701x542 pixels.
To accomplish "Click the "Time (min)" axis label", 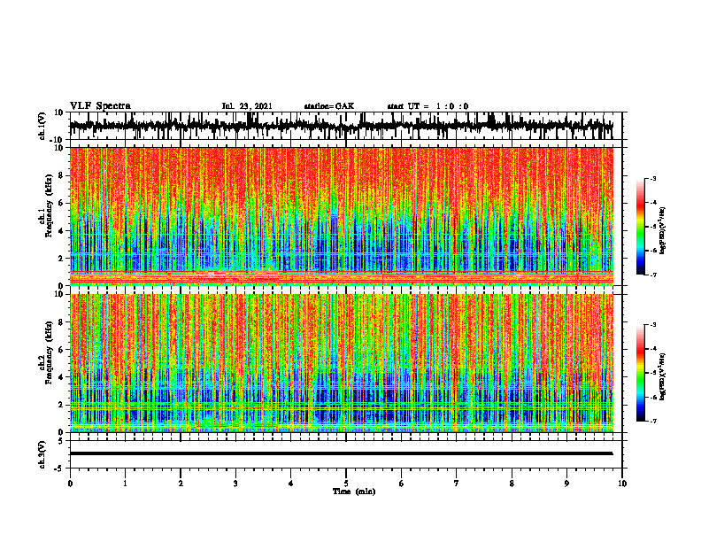I will coord(354,492).
